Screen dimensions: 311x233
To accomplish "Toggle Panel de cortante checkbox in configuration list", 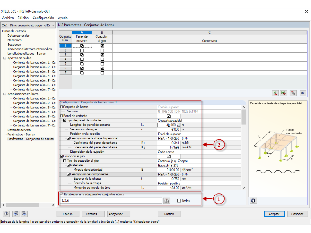I will pyautogui.click(x=169, y=116).
